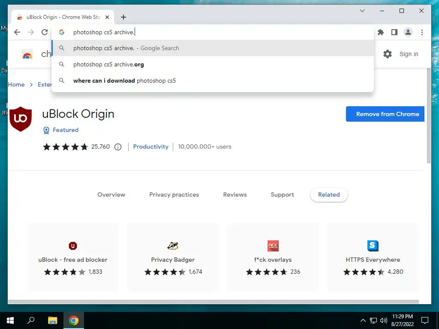Click the Featured link

click(66, 130)
